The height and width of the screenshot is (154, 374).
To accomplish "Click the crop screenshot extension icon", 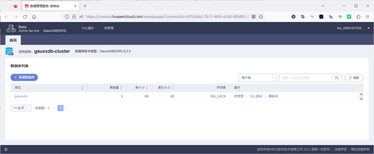I will coord(303,17).
